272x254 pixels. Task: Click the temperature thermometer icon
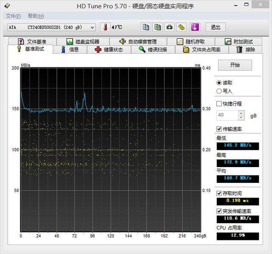tap(105, 27)
